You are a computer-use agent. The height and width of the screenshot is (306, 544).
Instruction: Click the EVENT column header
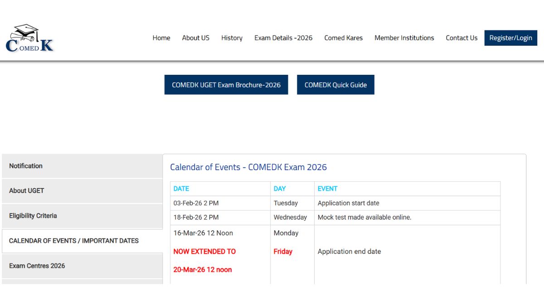327,189
